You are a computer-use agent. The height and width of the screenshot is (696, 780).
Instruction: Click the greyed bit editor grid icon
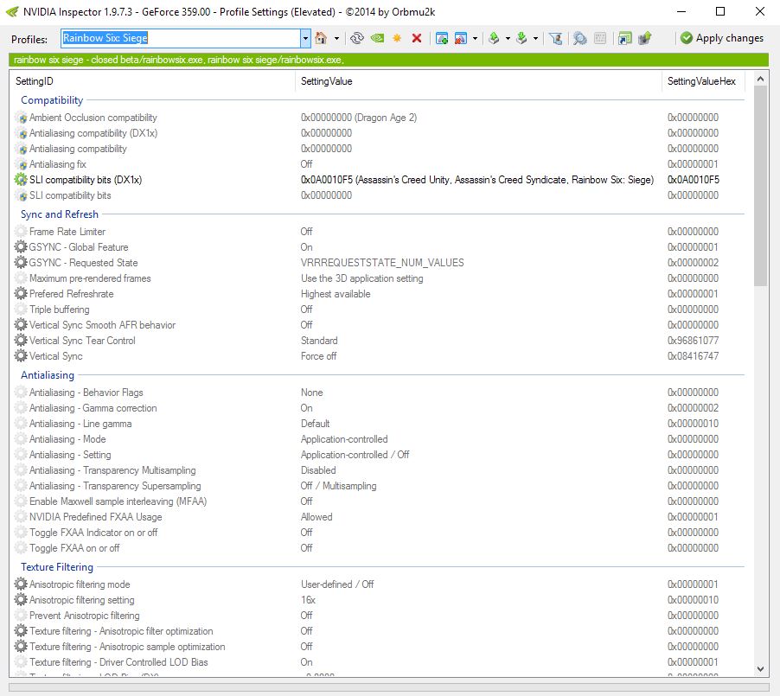pyautogui.click(x=600, y=38)
